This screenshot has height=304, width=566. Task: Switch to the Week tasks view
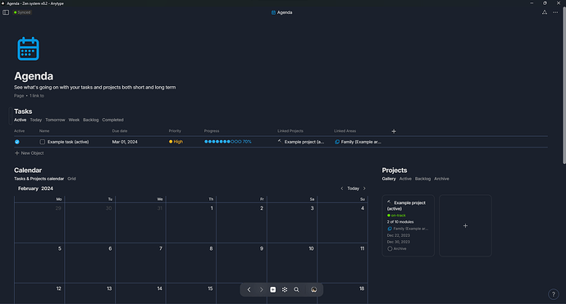pyautogui.click(x=74, y=120)
